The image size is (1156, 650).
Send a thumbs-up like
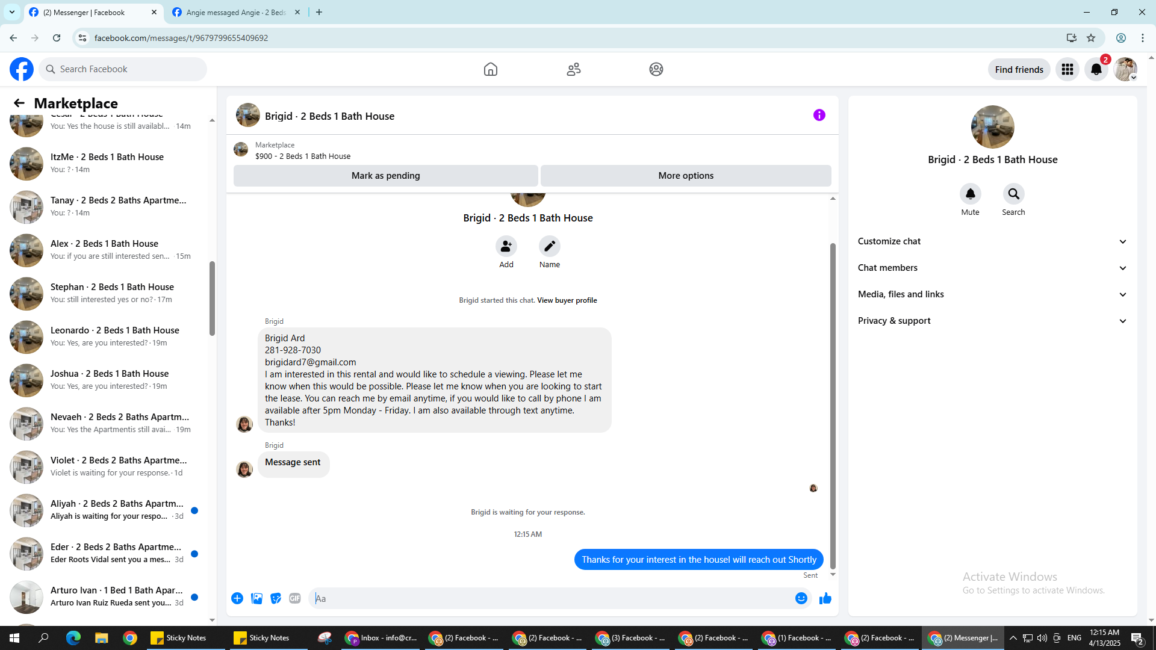tap(825, 598)
